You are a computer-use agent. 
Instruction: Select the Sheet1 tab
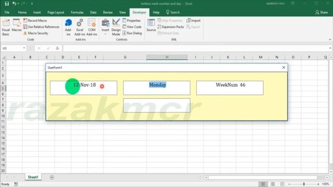tap(33, 177)
